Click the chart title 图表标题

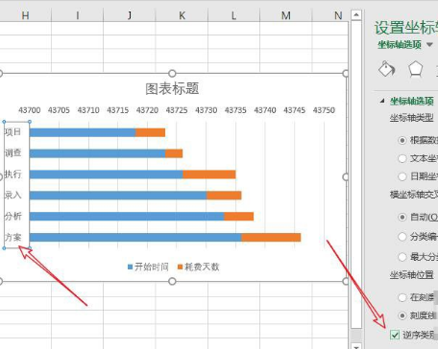click(172, 89)
